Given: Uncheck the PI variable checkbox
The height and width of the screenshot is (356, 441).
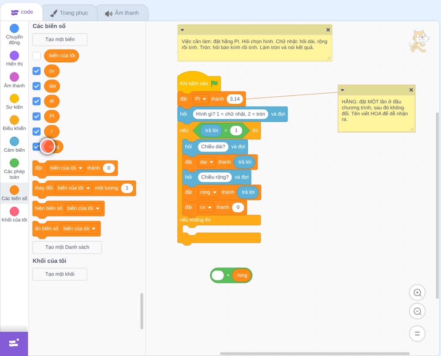Looking at the screenshot, I should (37, 116).
